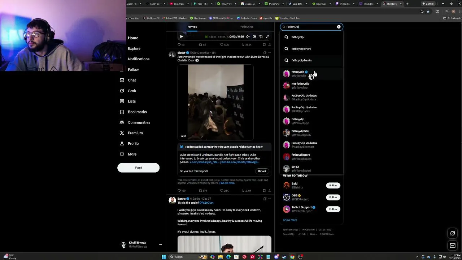Click the Premium X icon in sidebar
Image resolution: width=462 pixels, height=260 pixels.
point(122,133)
